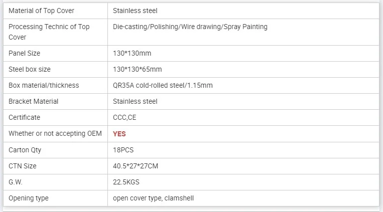Click the 'QR35A cold-rolled steel/1.15mm' value

point(163,85)
